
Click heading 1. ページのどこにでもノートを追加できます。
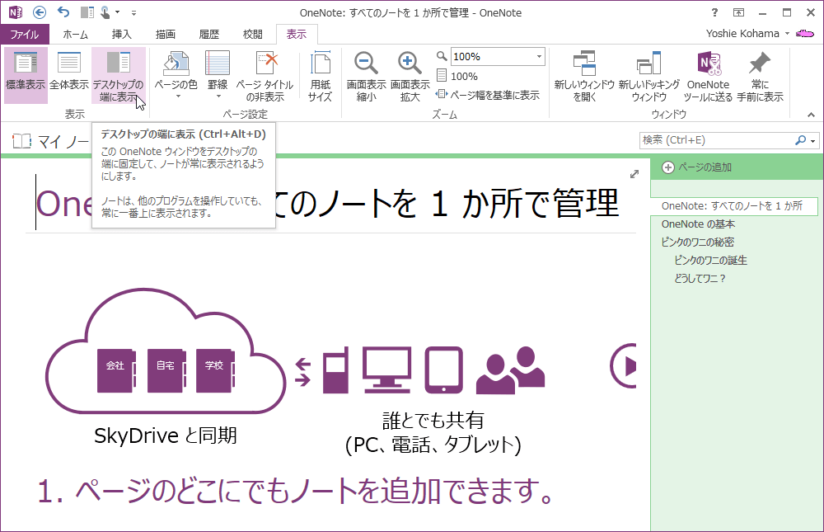coord(295,490)
